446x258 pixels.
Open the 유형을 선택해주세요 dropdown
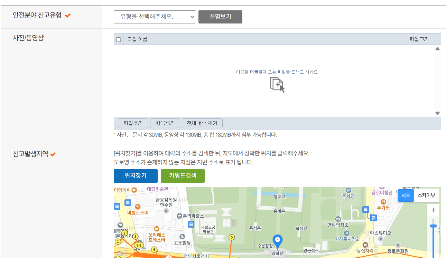tap(155, 17)
